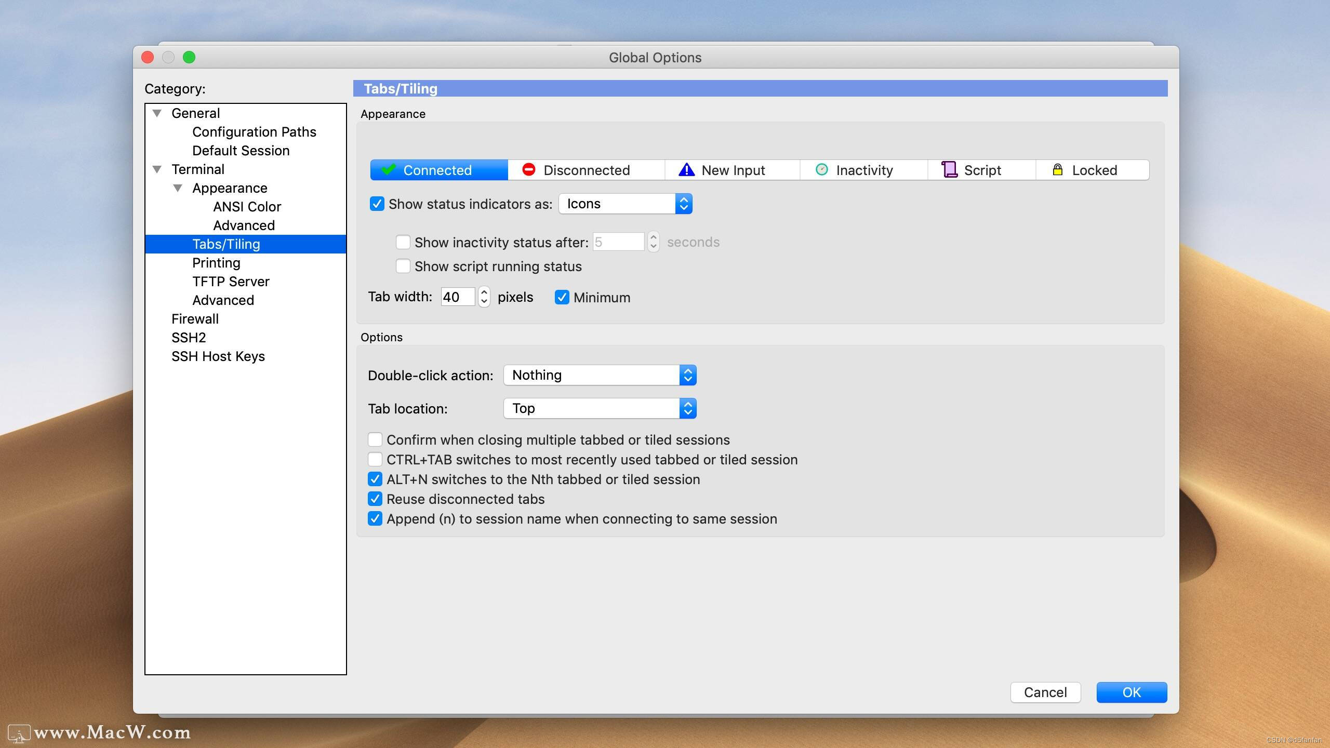Uncheck Reuse disconnected tabs
This screenshot has width=1330, height=748.
[375, 499]
